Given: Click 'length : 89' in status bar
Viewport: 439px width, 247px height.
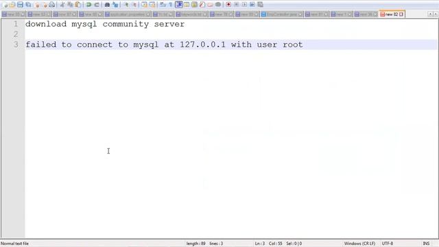Looking at the screenshot, I should (x=195, y=244).
